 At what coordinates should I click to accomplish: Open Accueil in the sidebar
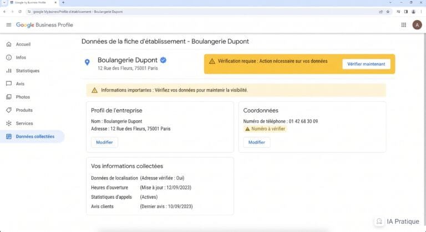(x=23, y=44)
